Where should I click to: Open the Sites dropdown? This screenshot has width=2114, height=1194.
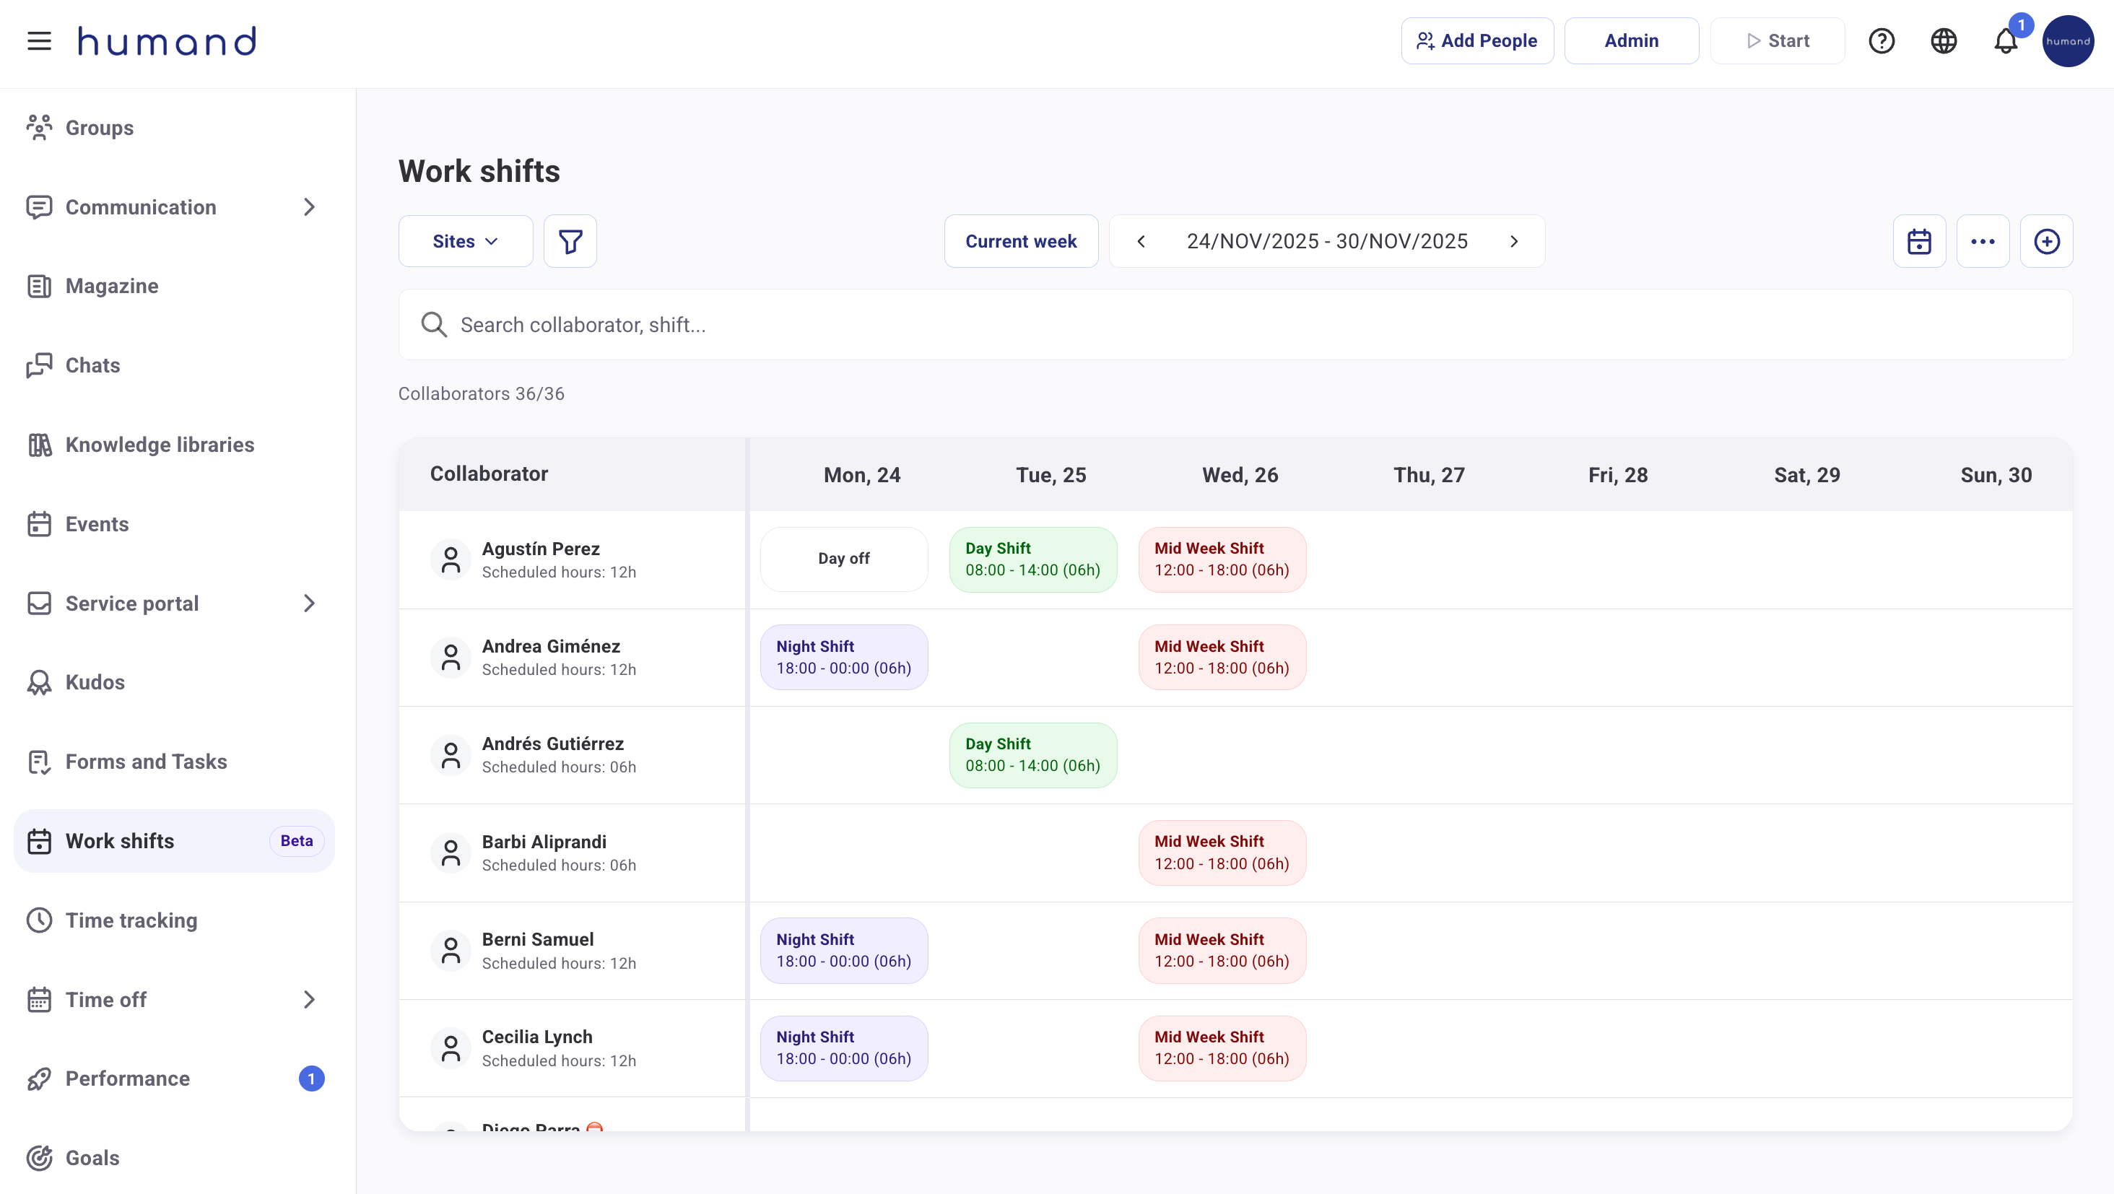coord(464,241)
